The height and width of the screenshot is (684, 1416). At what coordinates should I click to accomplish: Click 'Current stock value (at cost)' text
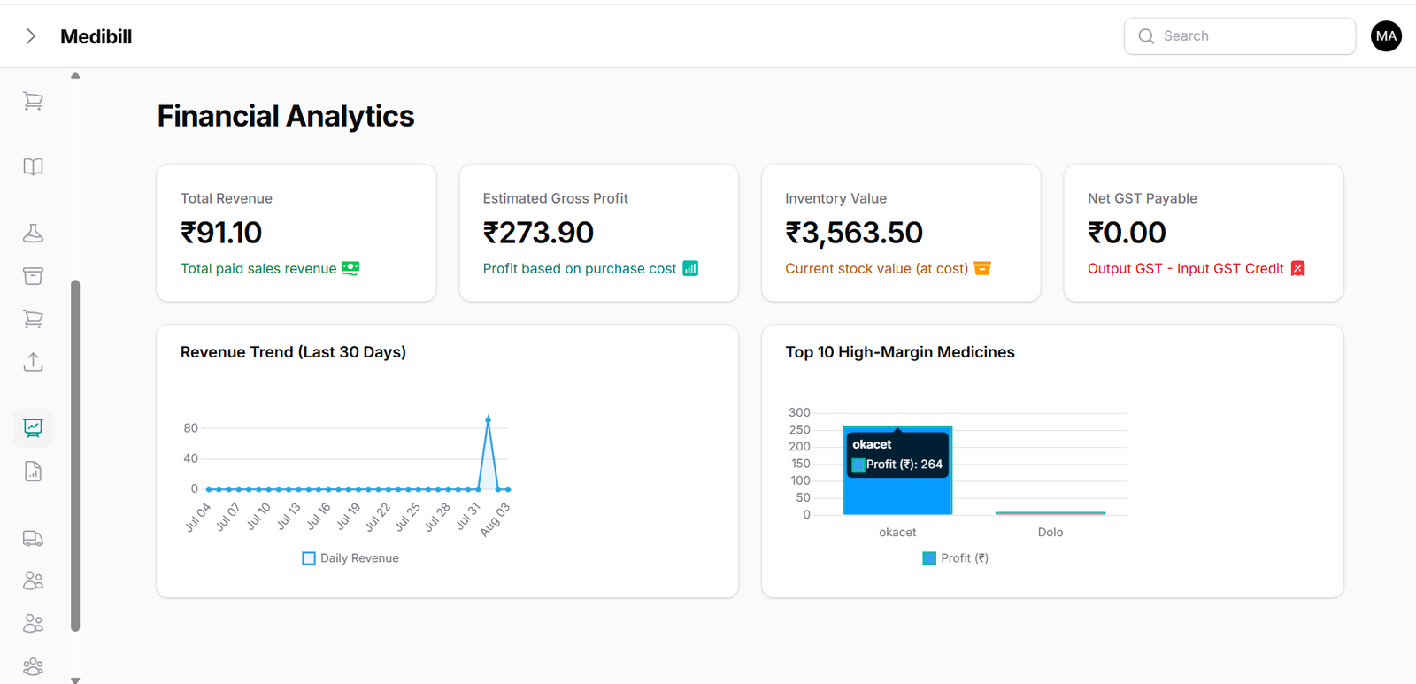click(876, 268)
